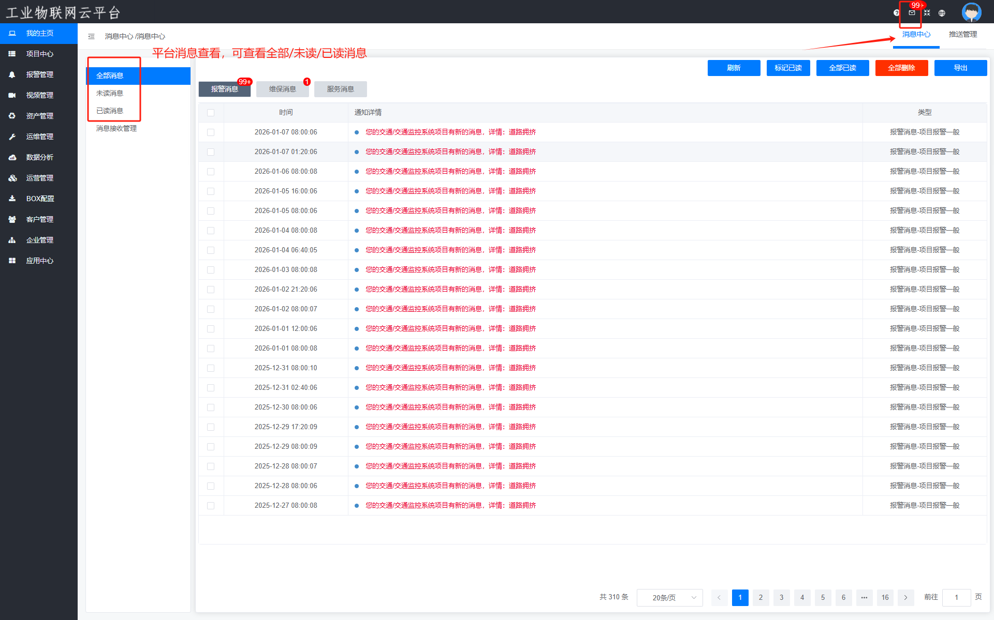Collapse sidebar with the hamburger icon
This screenshot has width=994, height=620.
(x=91, y=36)
